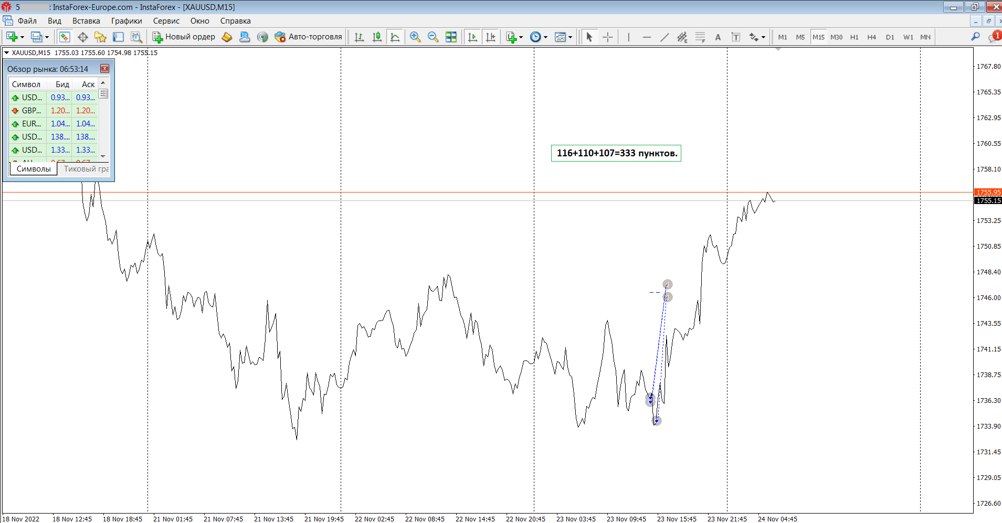Switch timeframe to M5
This screenshot has height=523, width=1002.
(800, 37)
